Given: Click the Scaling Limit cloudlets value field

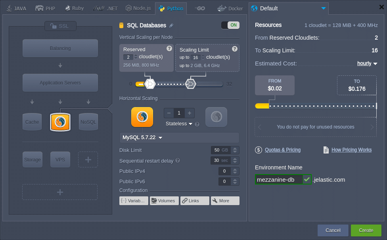Looking at the screenshot, I should click(195, 58).
